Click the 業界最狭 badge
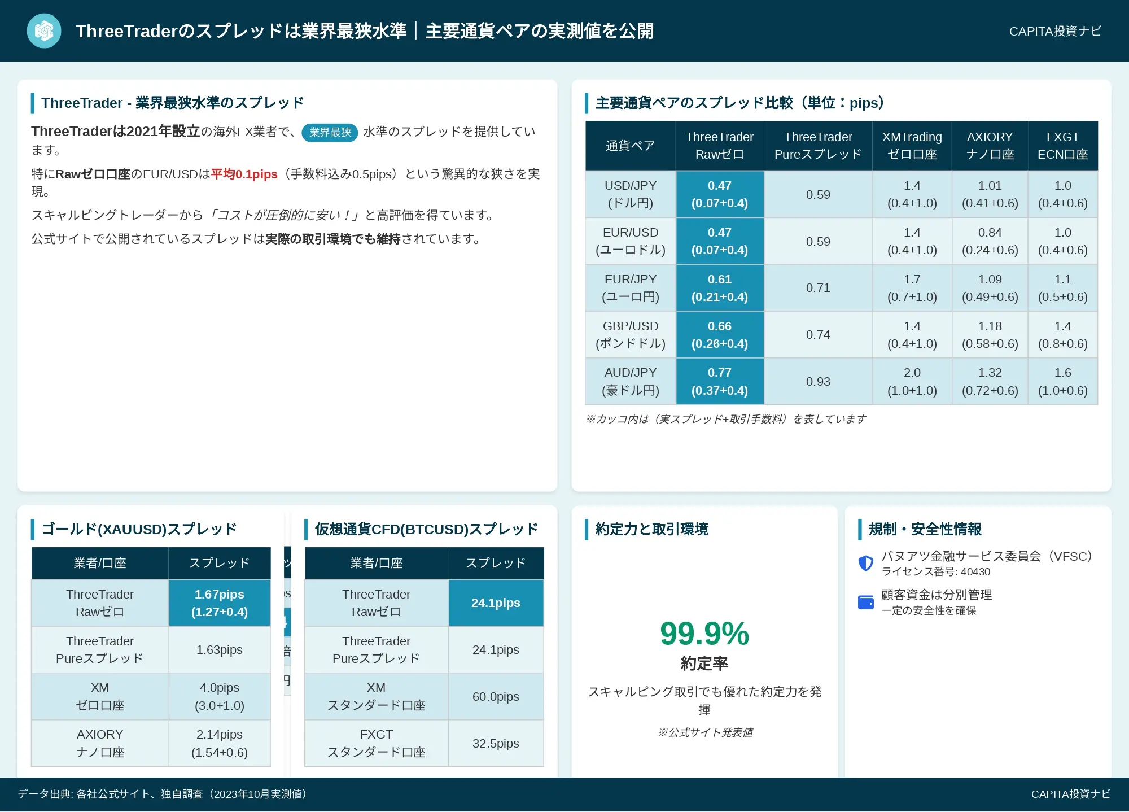Image resolution: width=1129 pixels, height=812 pixels. click(330, 132)
